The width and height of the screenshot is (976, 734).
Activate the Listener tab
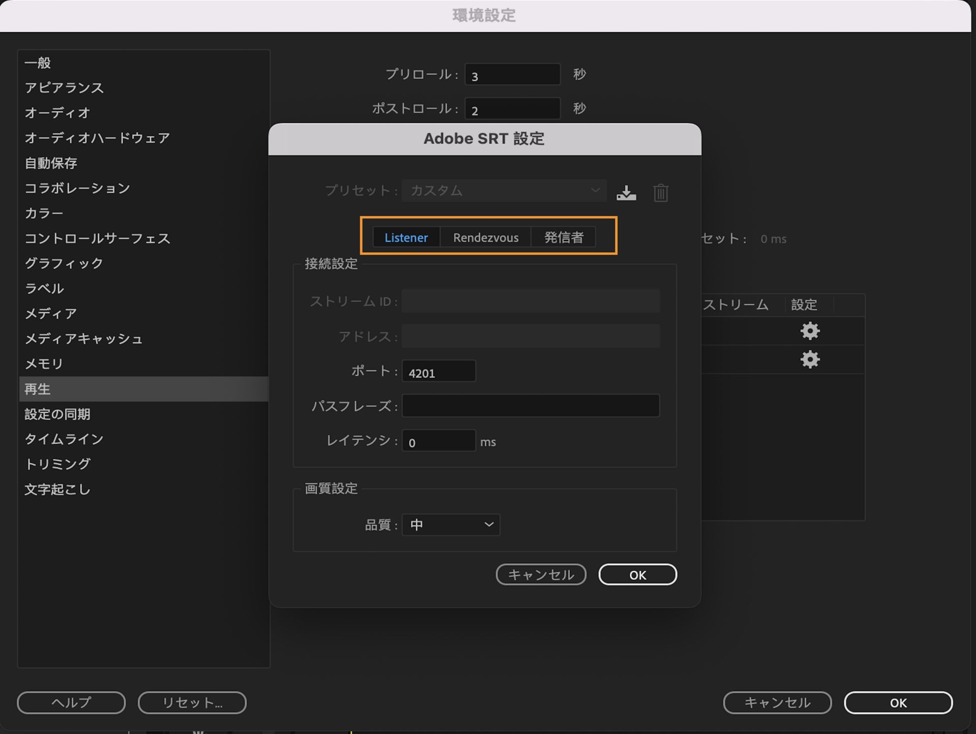pos(406,237)
